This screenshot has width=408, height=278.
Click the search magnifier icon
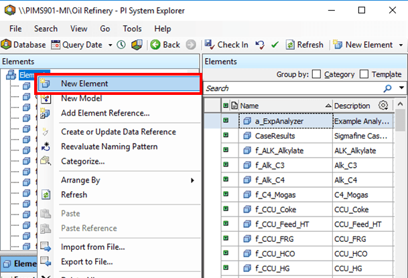(x=387, y=88)
